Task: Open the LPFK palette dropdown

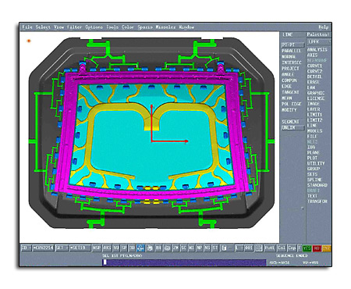Action: pos(319,41)
